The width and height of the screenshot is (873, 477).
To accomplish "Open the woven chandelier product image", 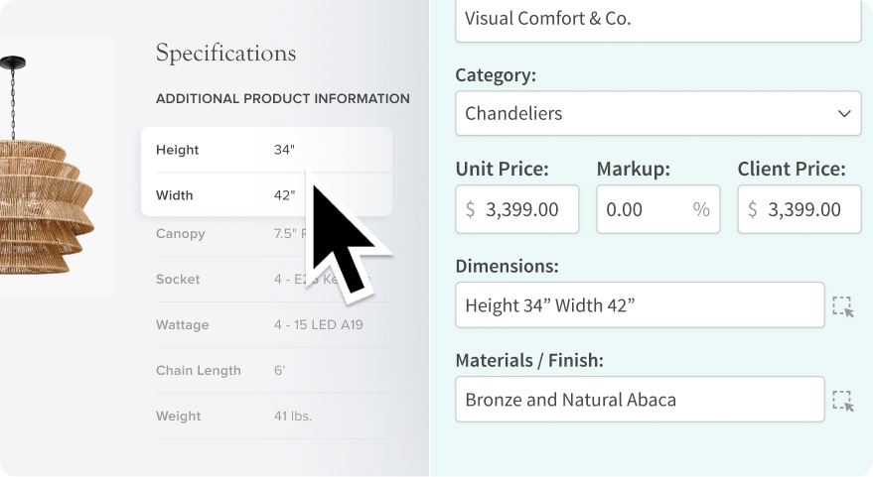I will [x=50, y=169].
